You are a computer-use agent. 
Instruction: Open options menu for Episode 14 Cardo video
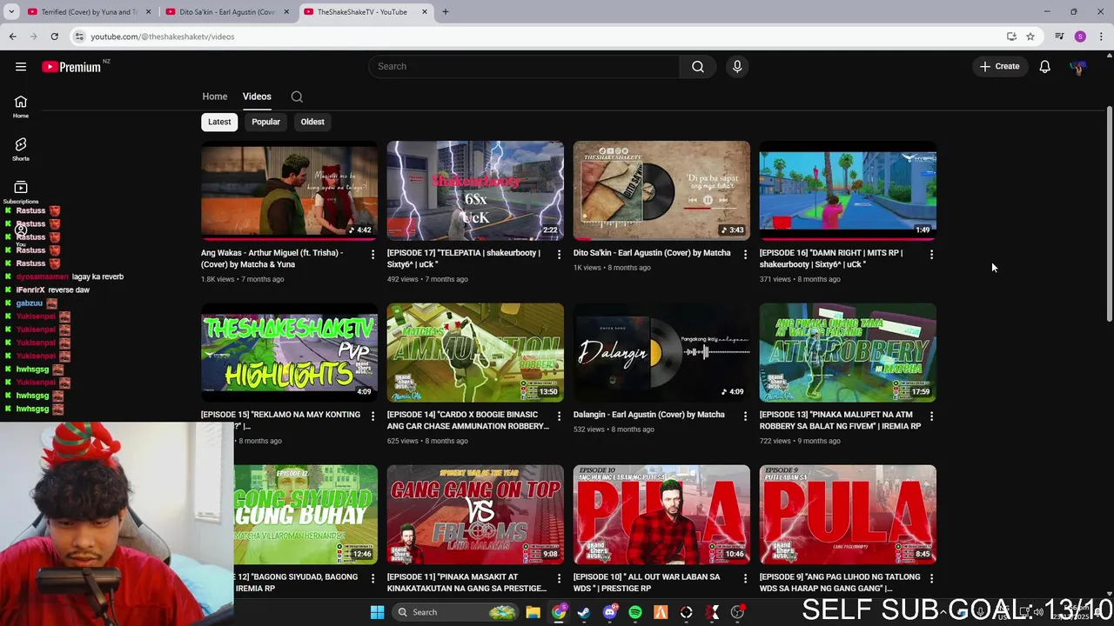559,416
